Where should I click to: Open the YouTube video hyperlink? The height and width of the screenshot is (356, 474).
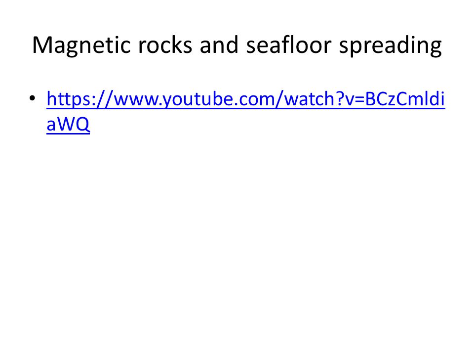[x=246, y=99]
